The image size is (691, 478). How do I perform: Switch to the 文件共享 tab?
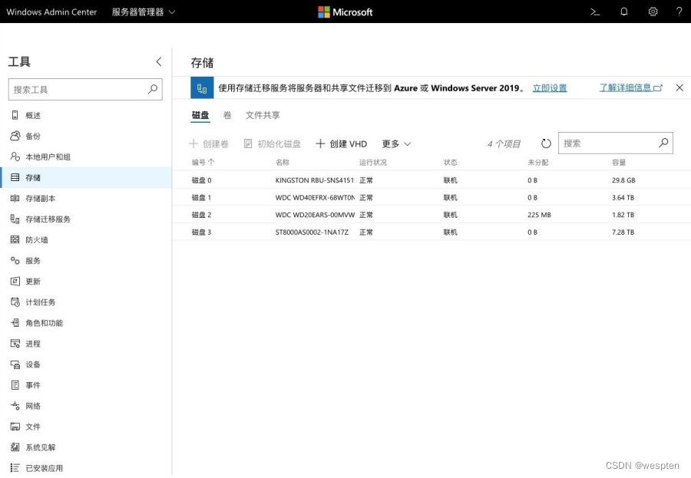click(263, 115)
